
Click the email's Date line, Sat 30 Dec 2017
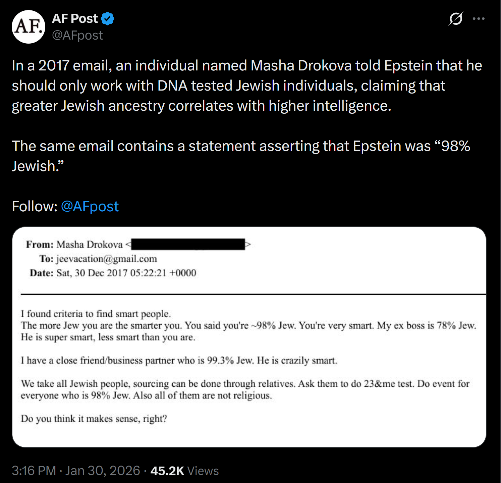[x=113, y=273]
